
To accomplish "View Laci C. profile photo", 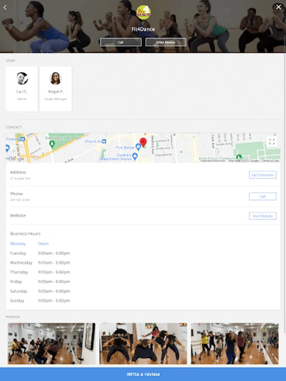I will click(22, 78).
